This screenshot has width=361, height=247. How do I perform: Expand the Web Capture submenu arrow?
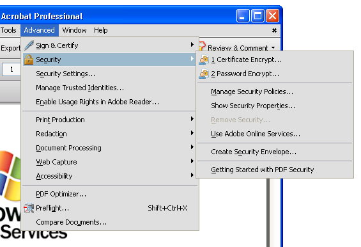tap(192, 161)
